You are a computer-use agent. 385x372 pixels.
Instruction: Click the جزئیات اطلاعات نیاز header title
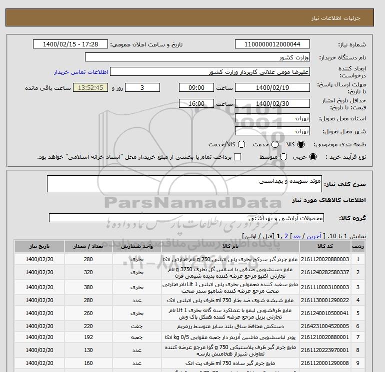coord(336,18)
